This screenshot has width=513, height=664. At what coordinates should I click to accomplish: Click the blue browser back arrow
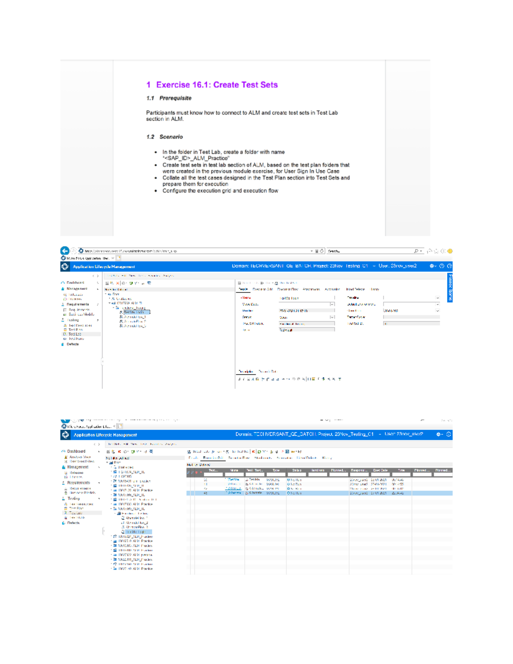65,251
